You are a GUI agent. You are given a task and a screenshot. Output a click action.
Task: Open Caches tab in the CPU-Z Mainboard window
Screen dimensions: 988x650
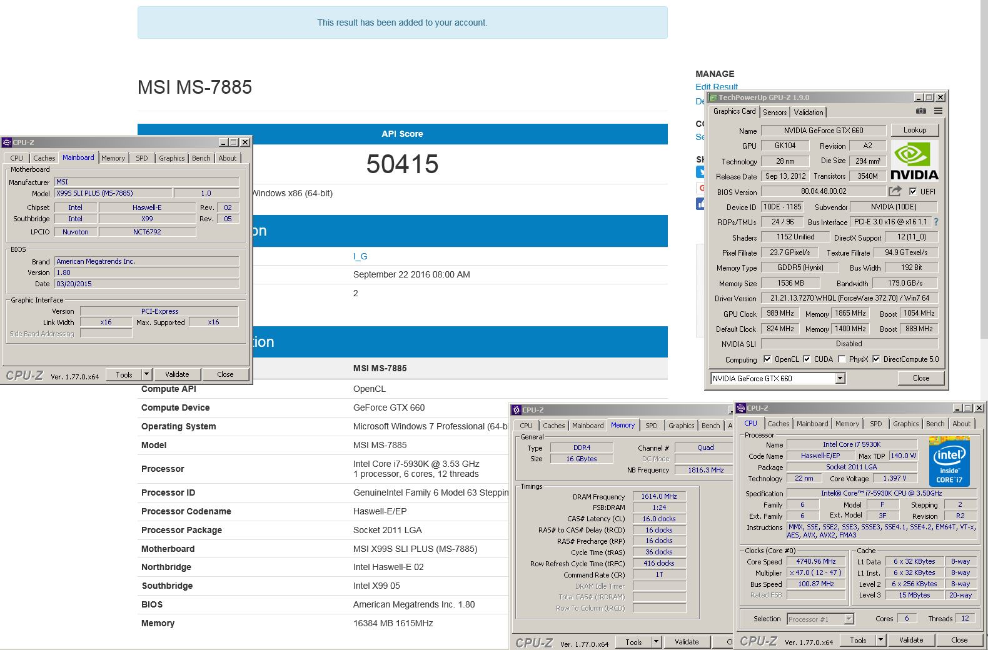44,158
